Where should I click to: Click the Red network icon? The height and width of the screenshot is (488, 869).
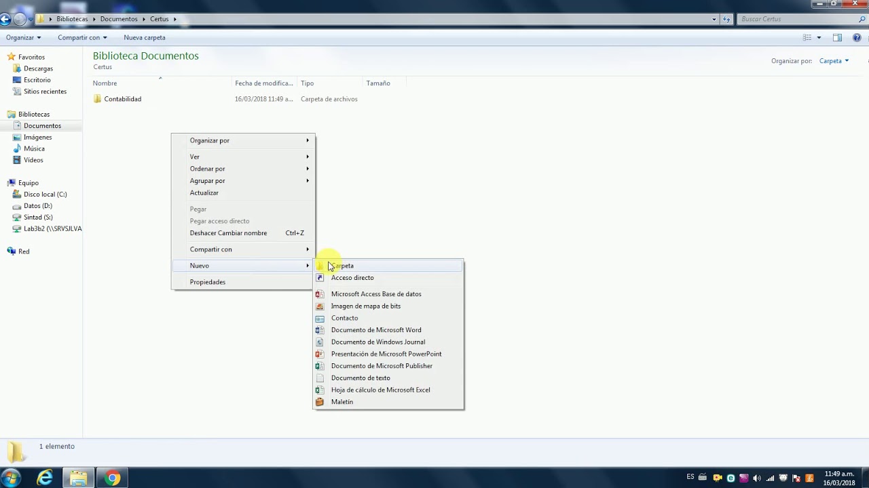click(x=11, y=251)
